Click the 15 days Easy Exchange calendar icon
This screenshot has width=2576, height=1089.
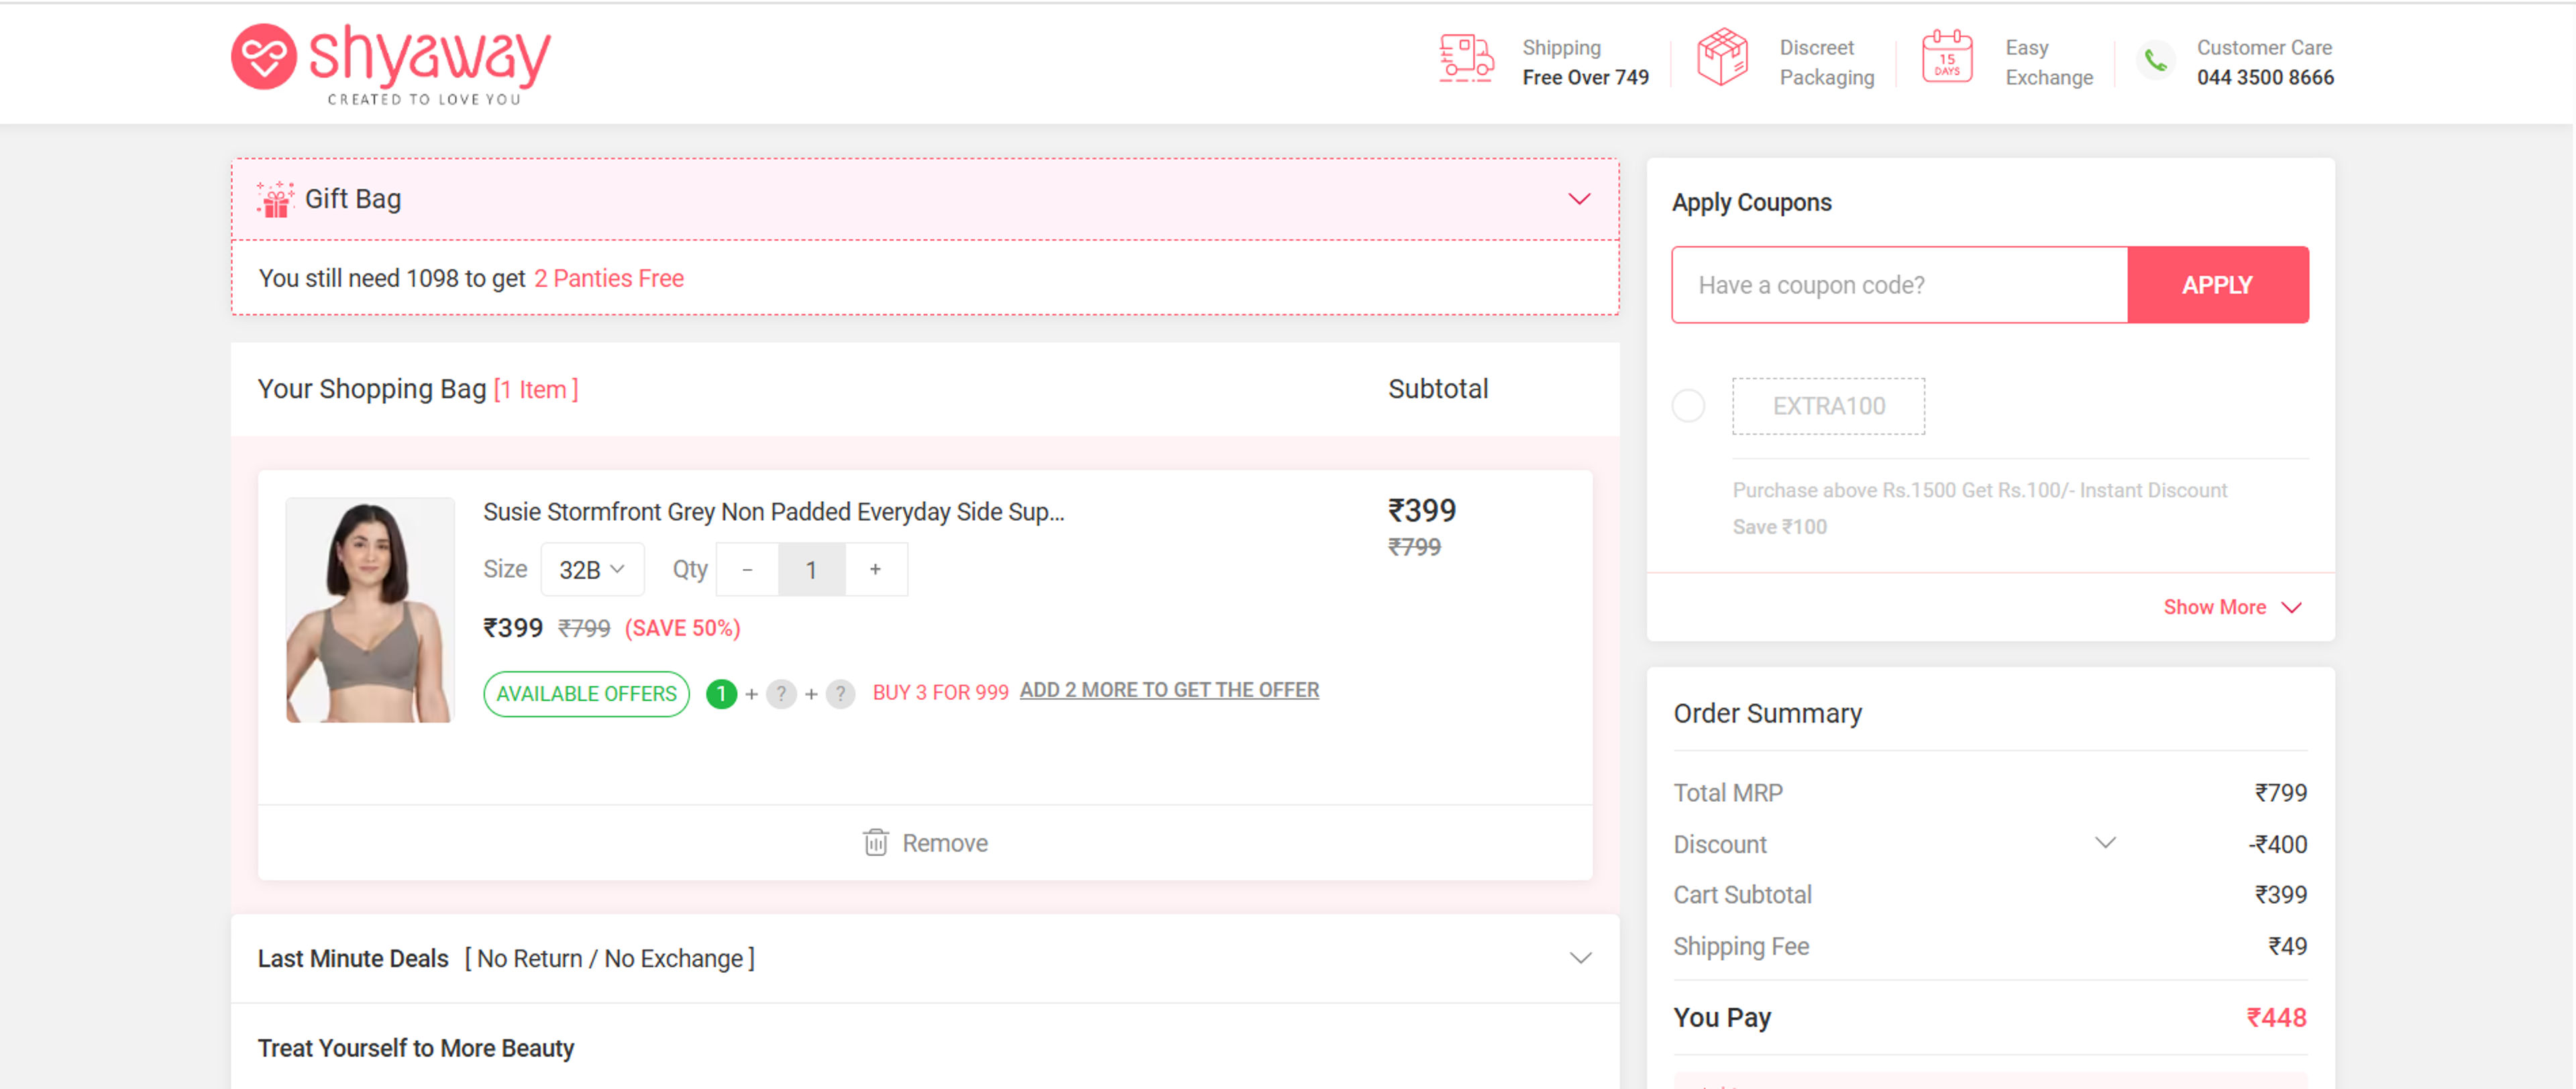(1947, 56)
